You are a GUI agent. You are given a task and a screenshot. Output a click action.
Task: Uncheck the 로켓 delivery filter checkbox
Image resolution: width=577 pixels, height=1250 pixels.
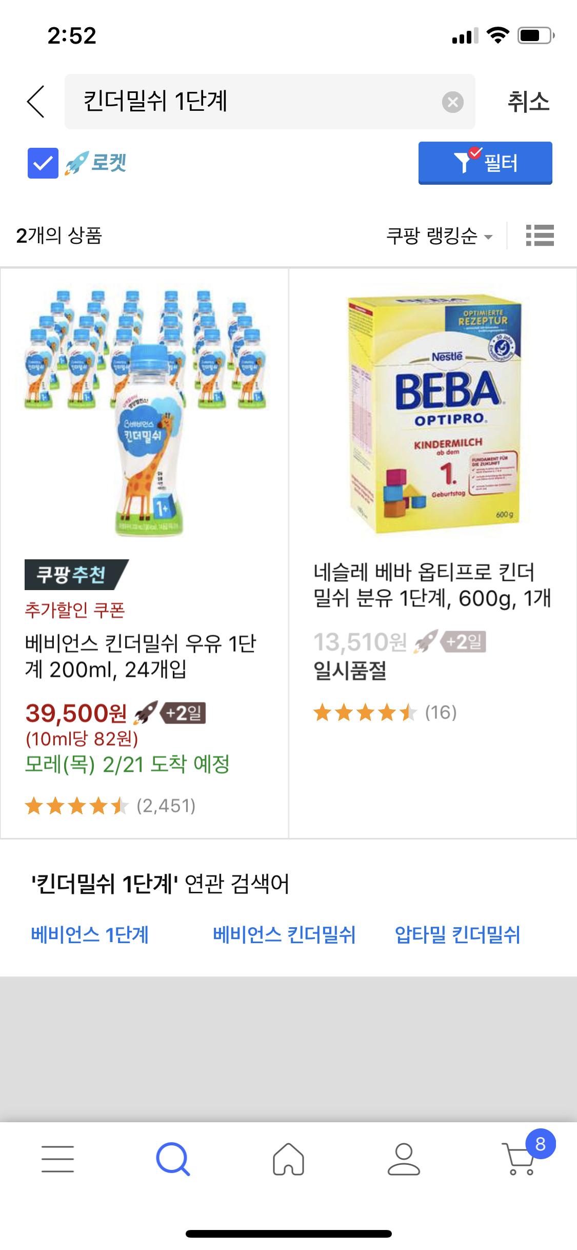pos(43,163)
